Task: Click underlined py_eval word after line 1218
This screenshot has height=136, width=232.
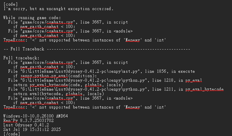Action: 194,81
